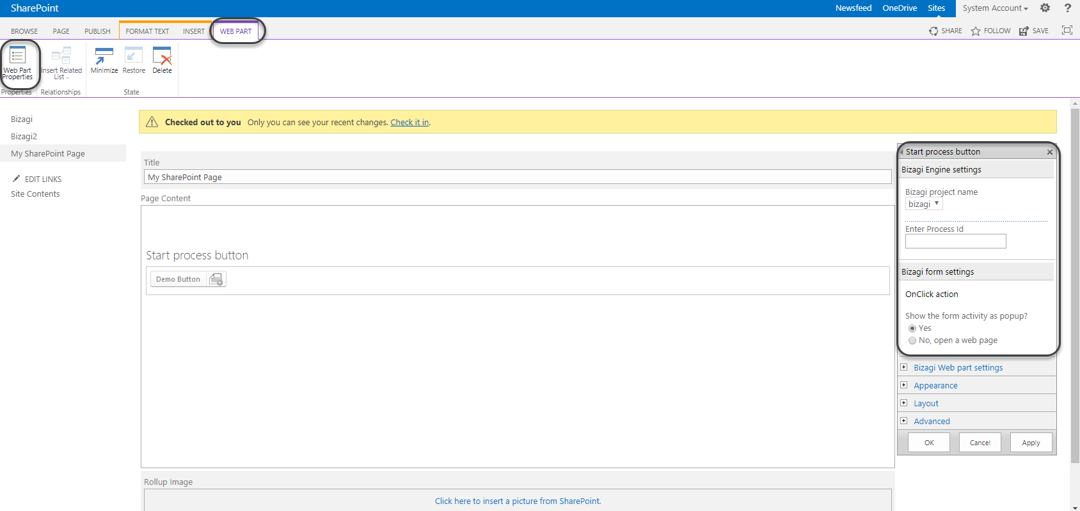Screen dimensions: 1080x511
Task: Click the Title input field
Action: (x=518, y=177)
